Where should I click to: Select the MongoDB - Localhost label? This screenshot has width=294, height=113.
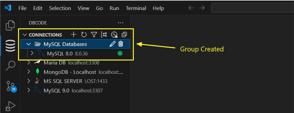coord(70,72)
